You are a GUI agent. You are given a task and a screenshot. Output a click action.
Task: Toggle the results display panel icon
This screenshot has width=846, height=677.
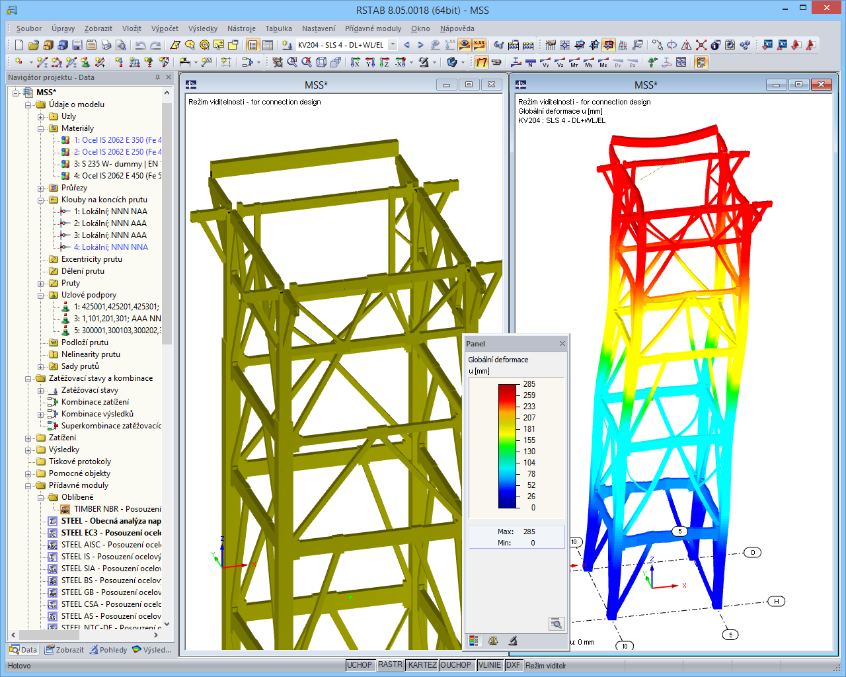click(x=701, y=61)
